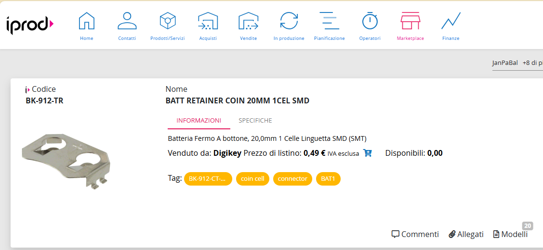Open the Commenti section
Viewport: 543px width, 250px height.
coord(415,234)
